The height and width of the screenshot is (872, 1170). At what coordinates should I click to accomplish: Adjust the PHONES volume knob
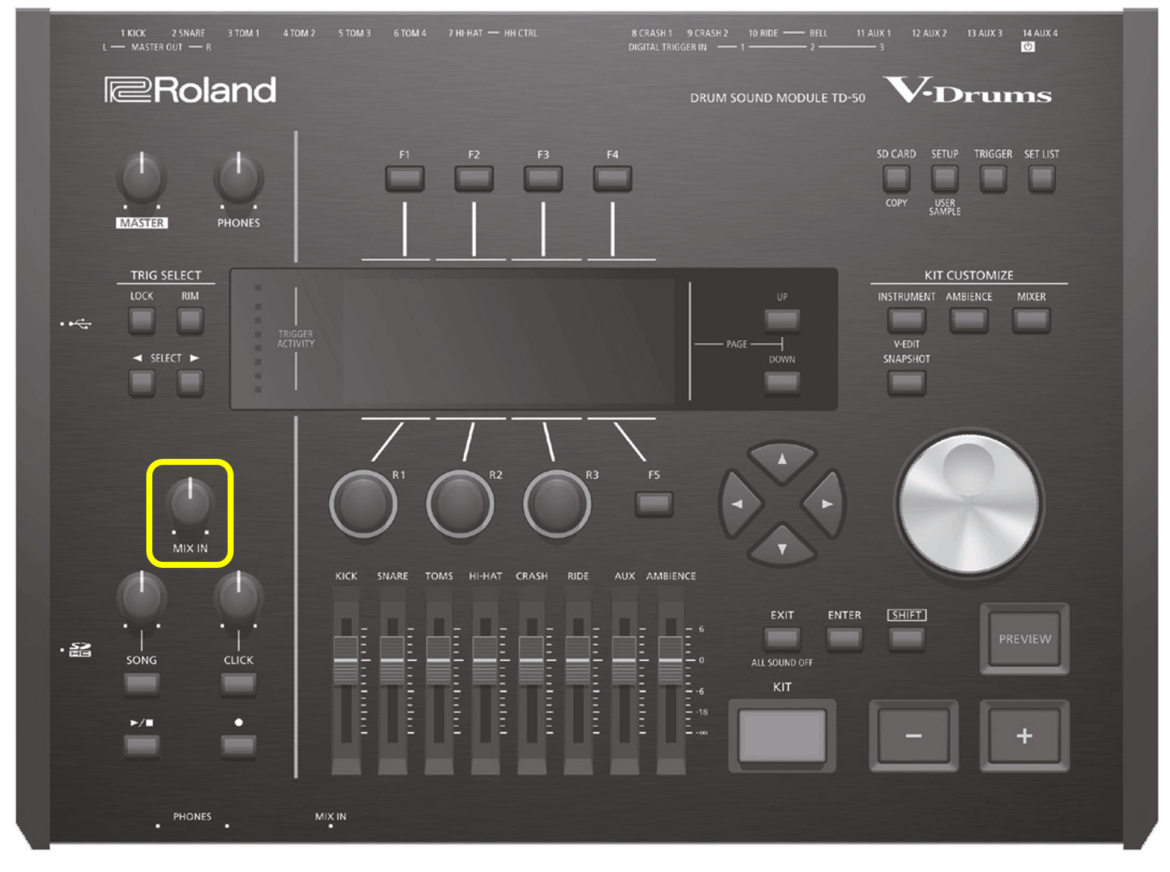[x=238, y=178]
